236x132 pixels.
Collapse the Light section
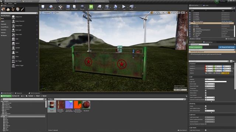pyautogui.click(x=189, y=77)
